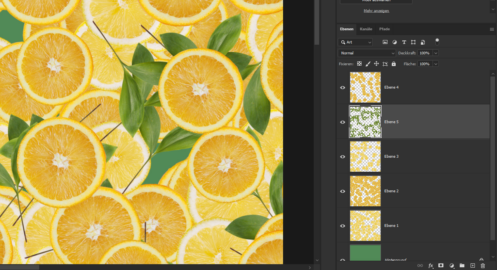Delete layer with the trash icon

483,266
